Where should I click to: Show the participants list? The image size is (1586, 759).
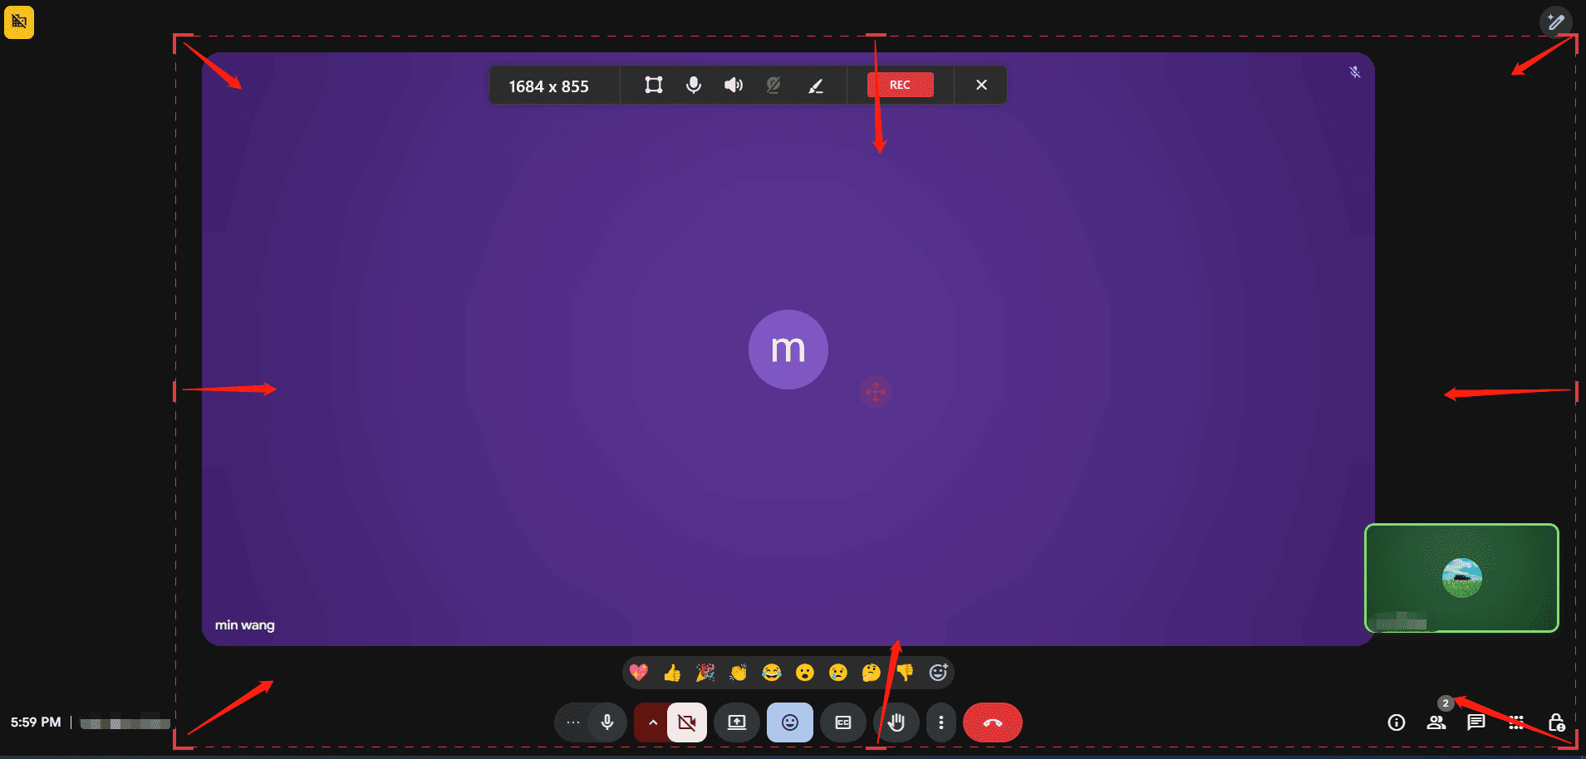pos(1436,722)
